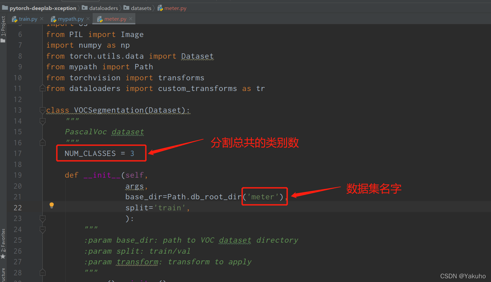Click the yellow lightbulb intention icon
Image resolution: width=491 pixels, height=282 pixels.
point(52,205)
